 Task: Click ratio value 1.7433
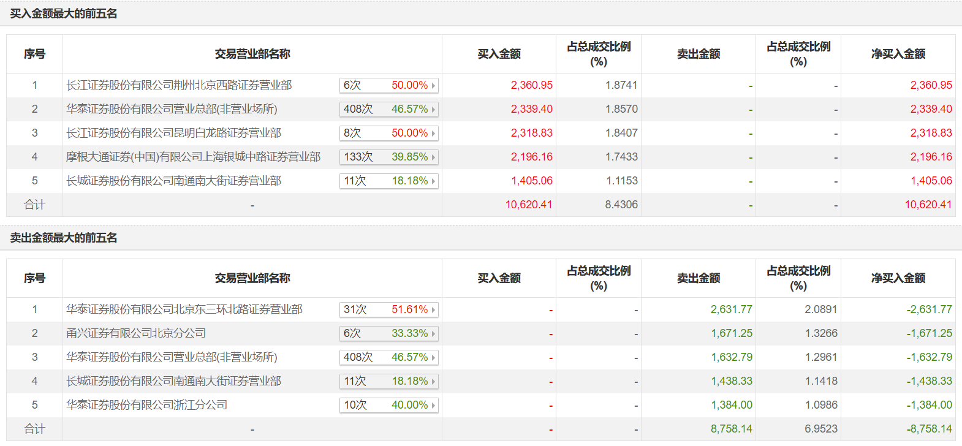pyautogui.click(x=621, y=157)
